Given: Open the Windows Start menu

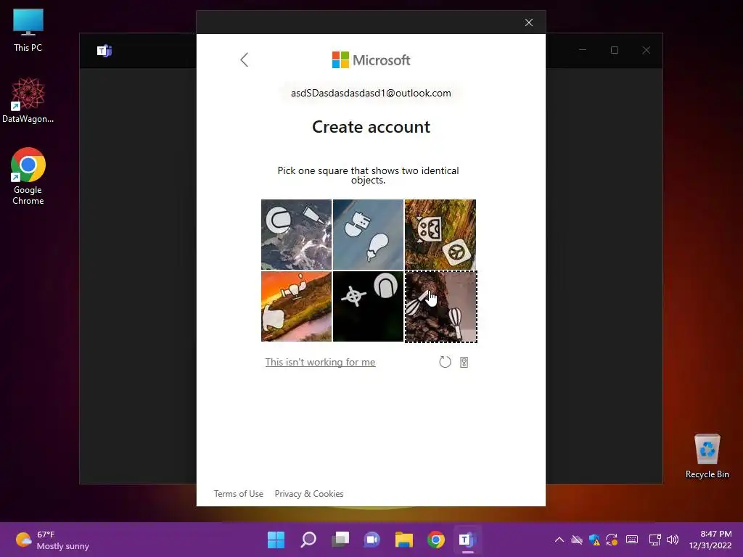Looking at the screenshot, I should (x=276, y=540).
